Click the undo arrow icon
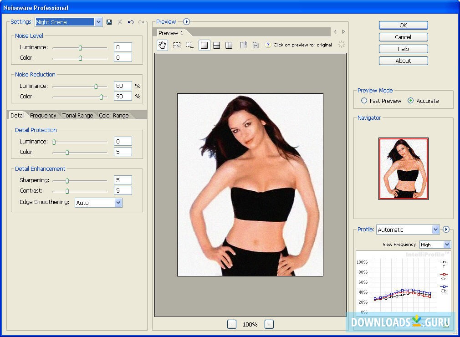 pos(131,22)
